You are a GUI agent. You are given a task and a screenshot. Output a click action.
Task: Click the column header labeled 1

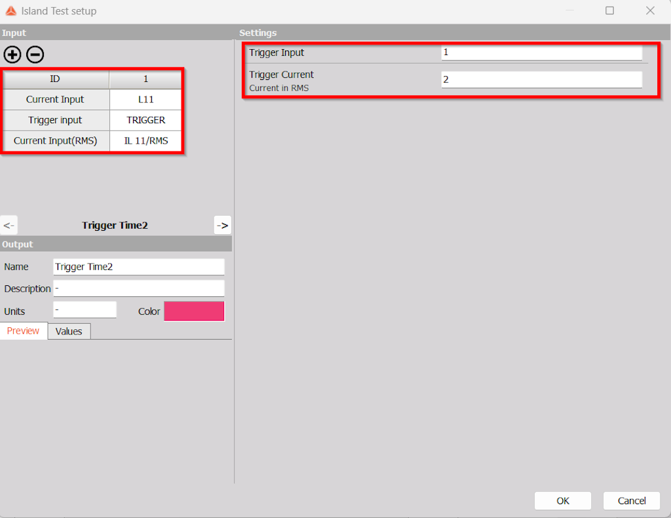145,79
